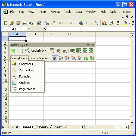The image size is (136, 136).
Task: Click the Paste Subtract minus clipboard icon
Action: 67,58
